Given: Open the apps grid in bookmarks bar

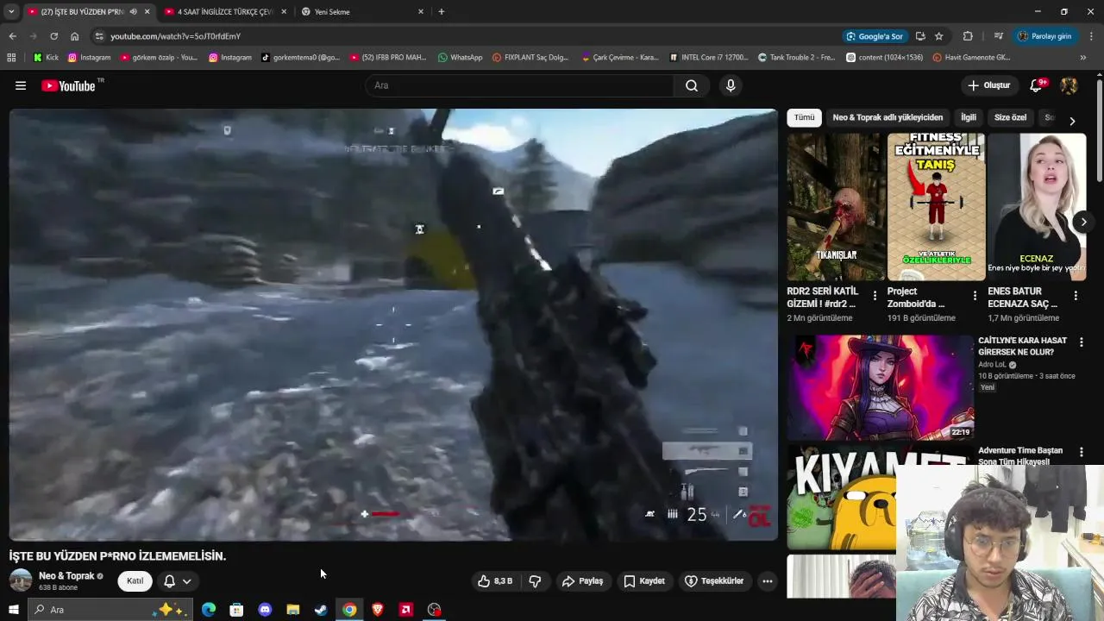Looking at the screenshot, I should (x=11, y=58).
